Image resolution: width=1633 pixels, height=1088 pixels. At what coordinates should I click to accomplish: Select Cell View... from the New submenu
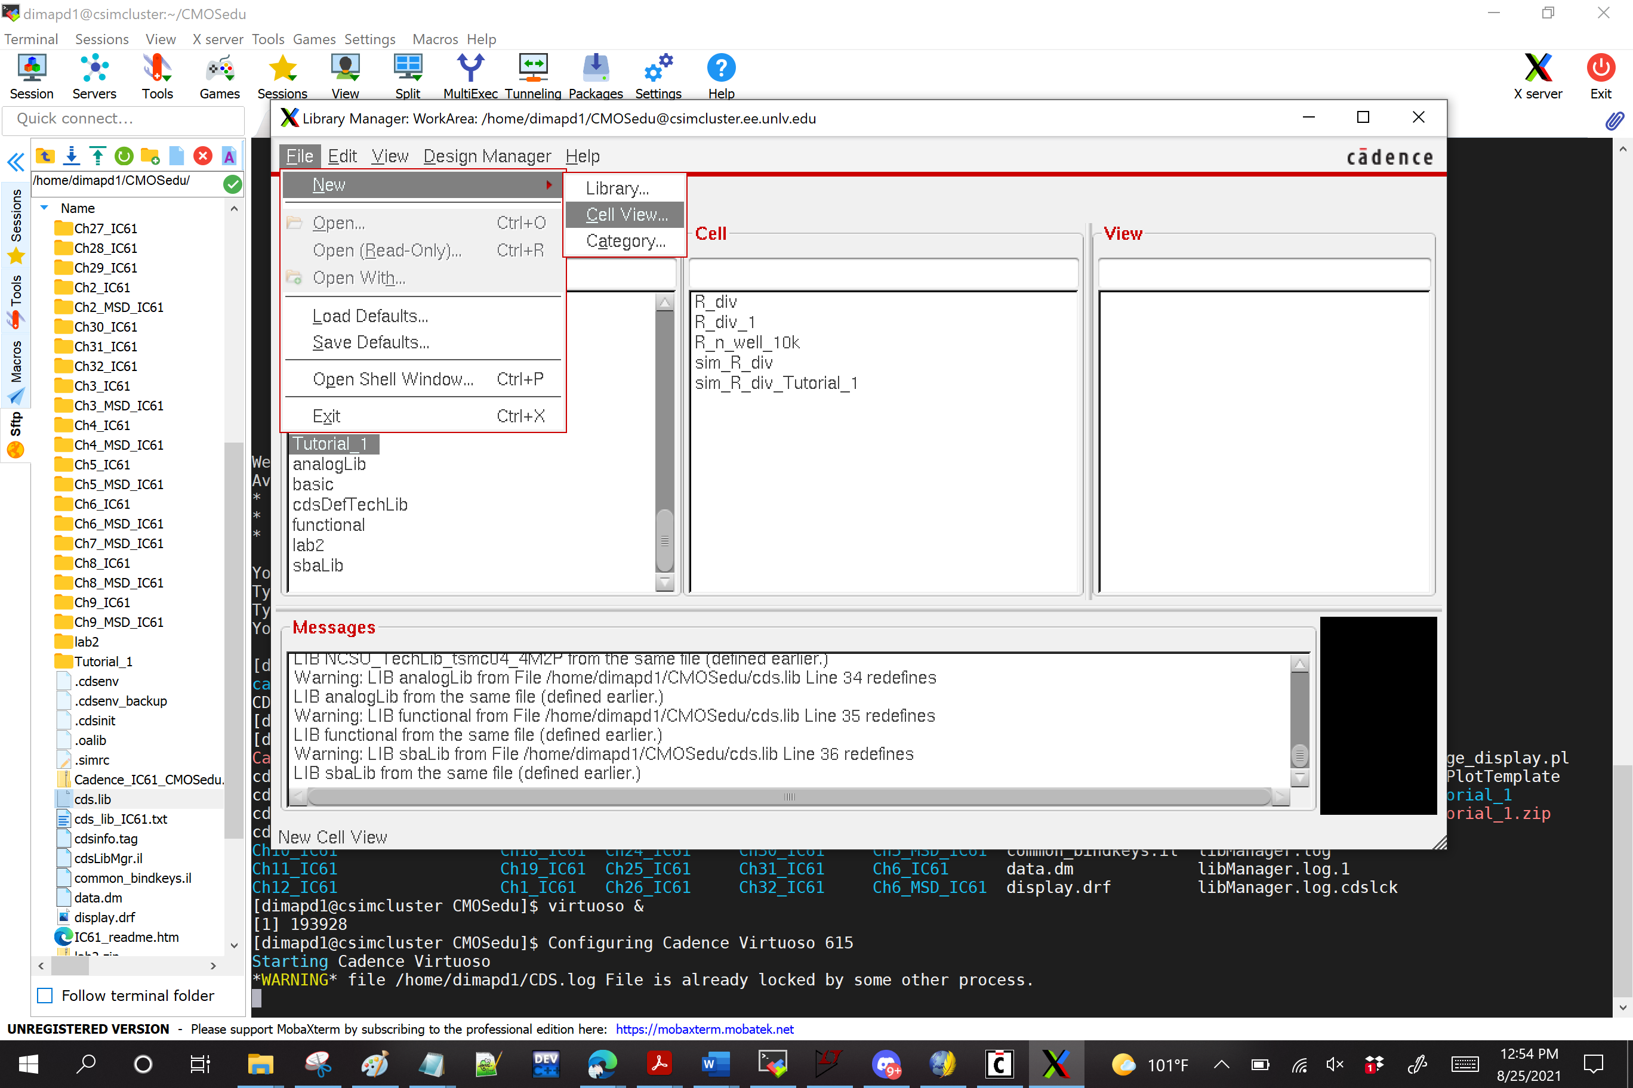(626, 214)
